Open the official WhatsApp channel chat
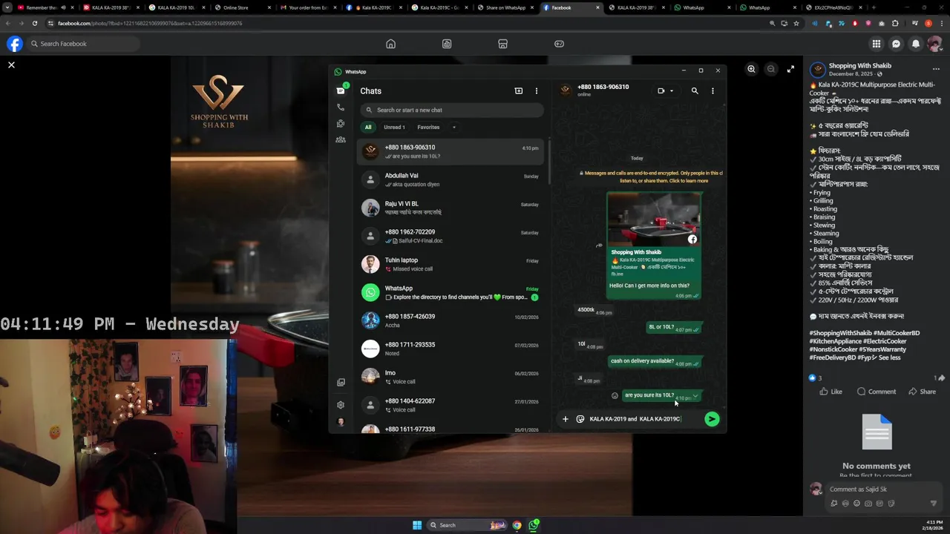Image resolution: width=950 pixels, height=534 pixels. tap(451, 292)
